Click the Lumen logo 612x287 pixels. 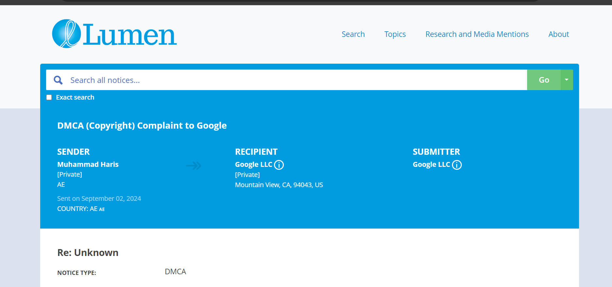point(114,34)
